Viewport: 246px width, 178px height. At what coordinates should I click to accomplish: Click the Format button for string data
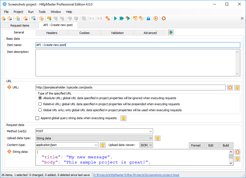coord(196,145)
